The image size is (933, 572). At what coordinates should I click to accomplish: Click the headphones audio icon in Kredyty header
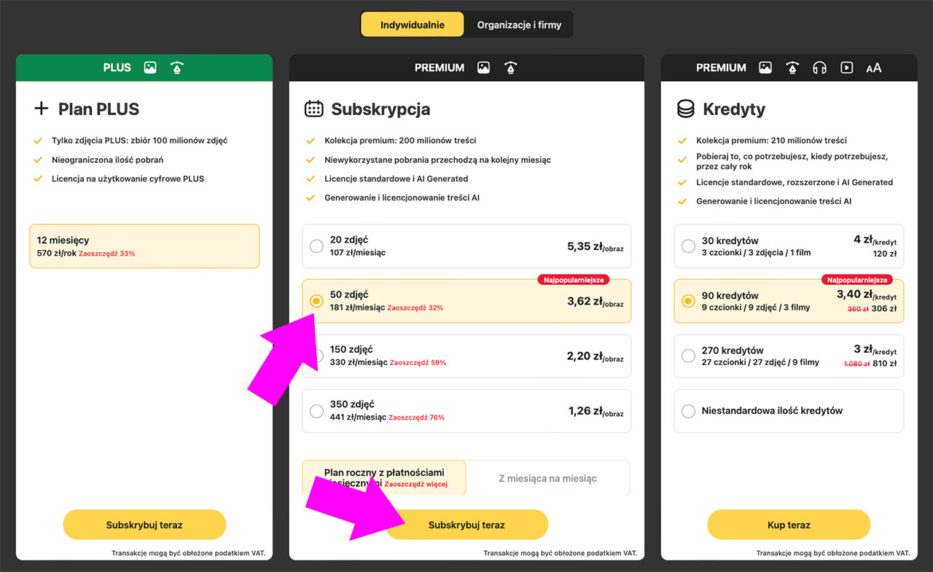coord(819,68)
